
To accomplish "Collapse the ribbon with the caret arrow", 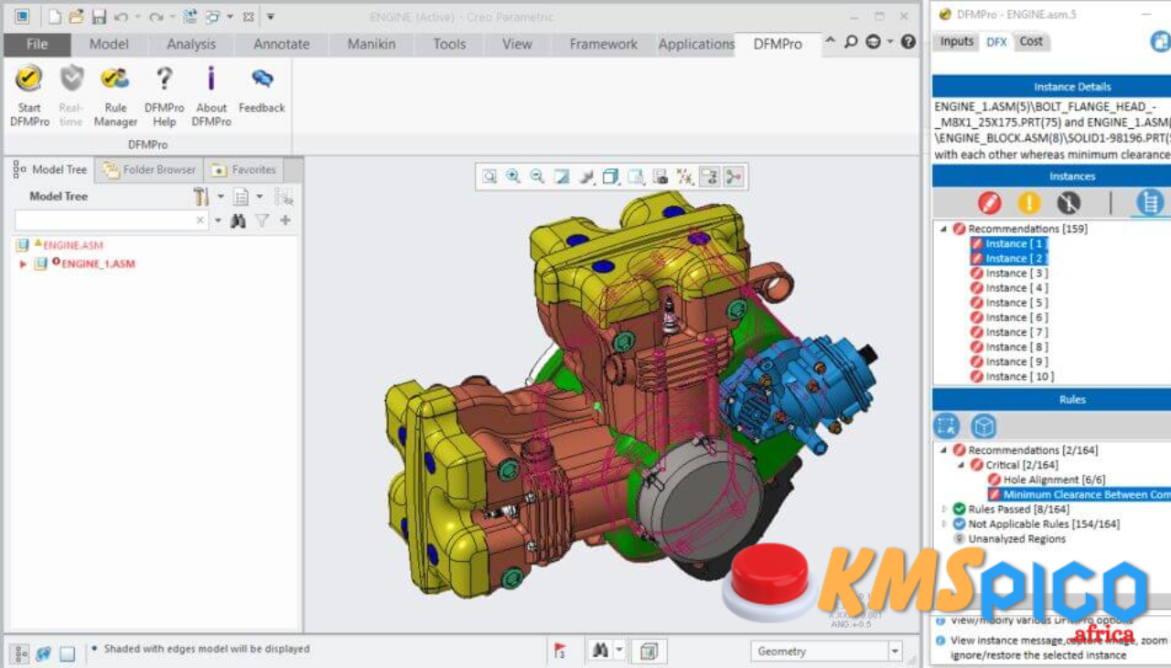I will tap(830, 41).
